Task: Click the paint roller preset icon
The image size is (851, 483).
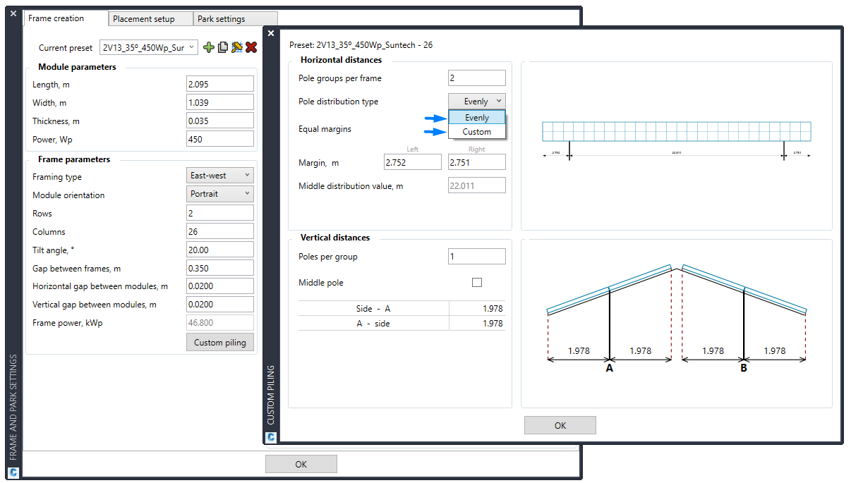Action: pos(238,47)
